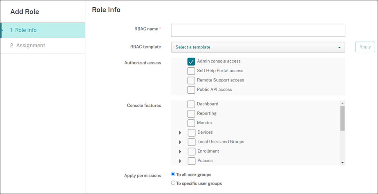378x194 pixels.
Task: Expand the Policies tree arrow
Action: tap(180, 161)
